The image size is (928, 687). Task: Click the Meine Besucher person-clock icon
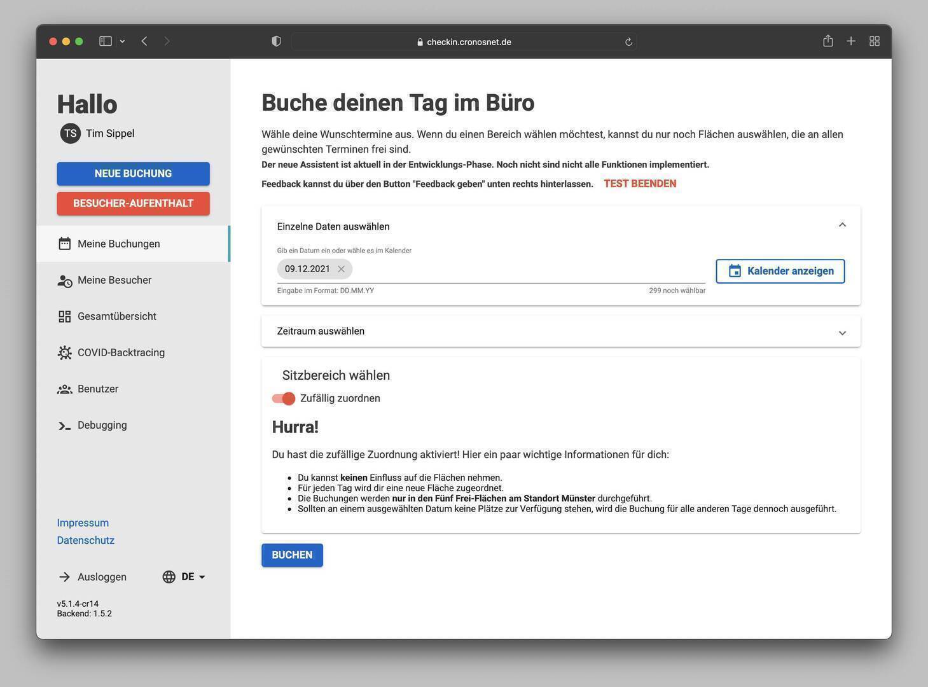coord(64,281)
